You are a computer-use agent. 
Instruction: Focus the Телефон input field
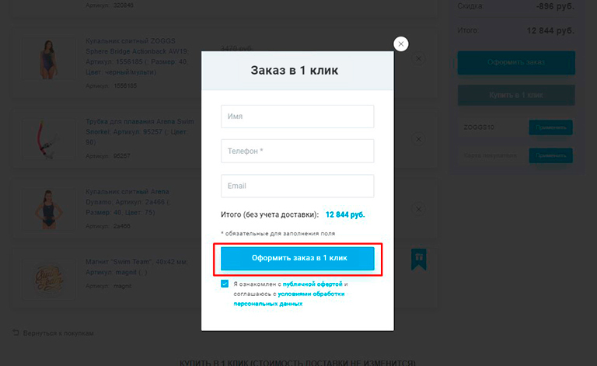click(298, 151)
